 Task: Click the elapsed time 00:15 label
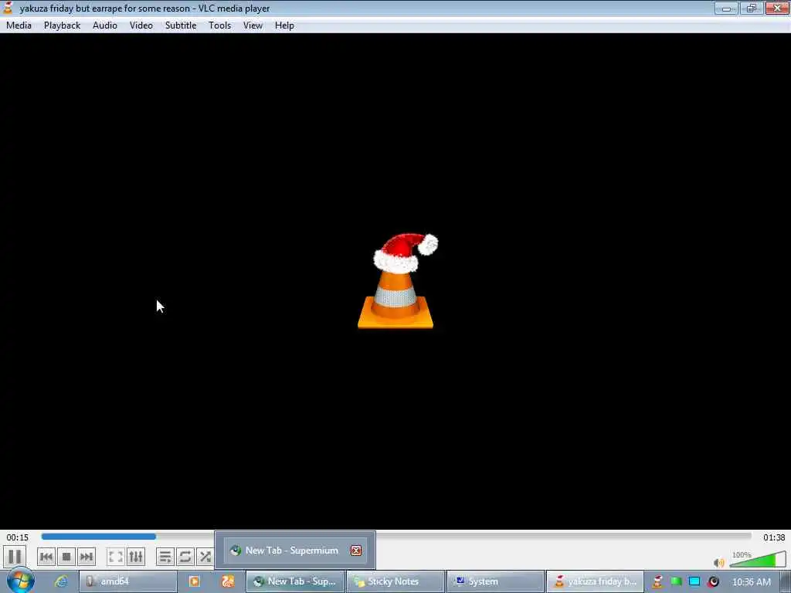(x=17, y=537)
